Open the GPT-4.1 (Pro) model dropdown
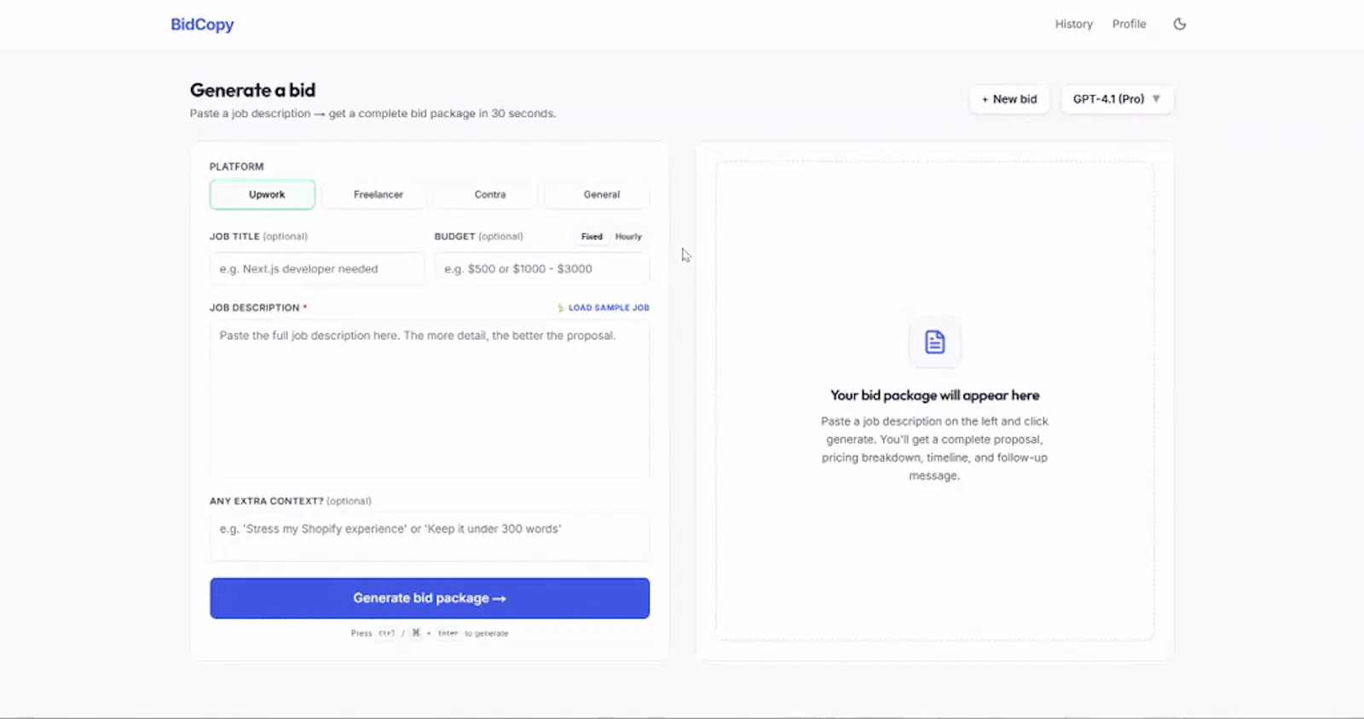1364x719 pixels. [x=1117, y=99]
